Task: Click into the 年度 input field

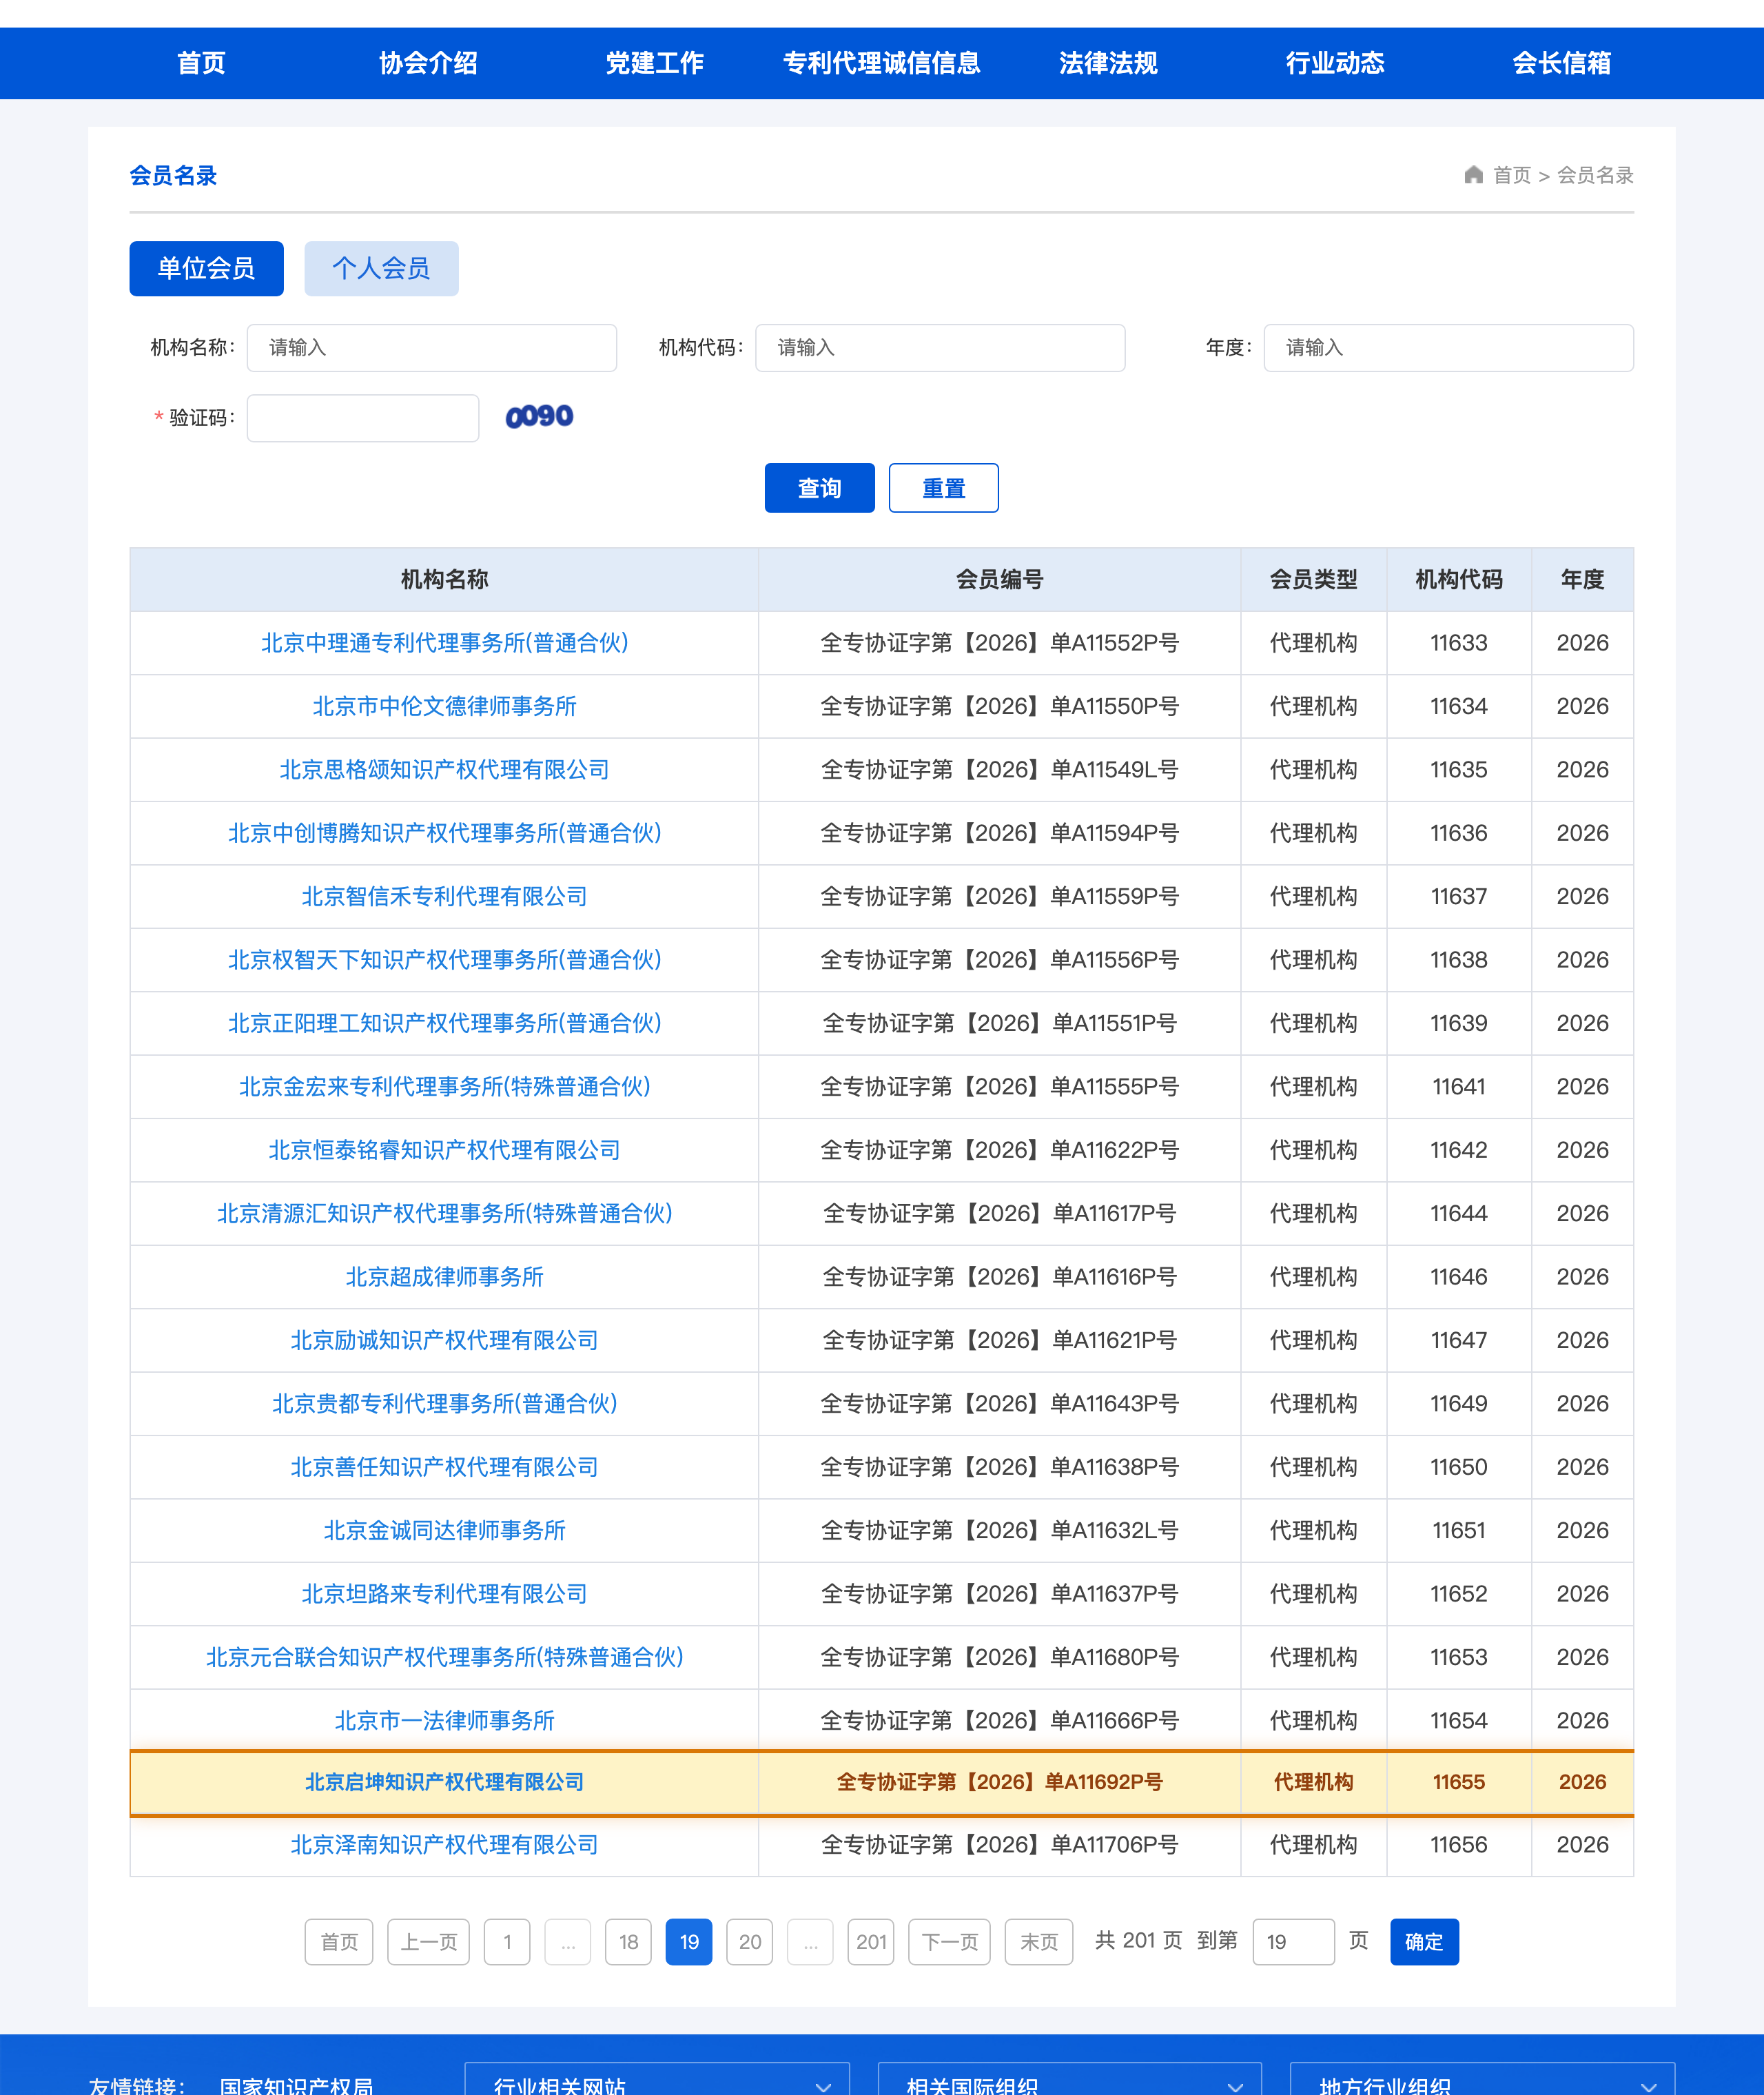Action: [x=1448, y=347]
